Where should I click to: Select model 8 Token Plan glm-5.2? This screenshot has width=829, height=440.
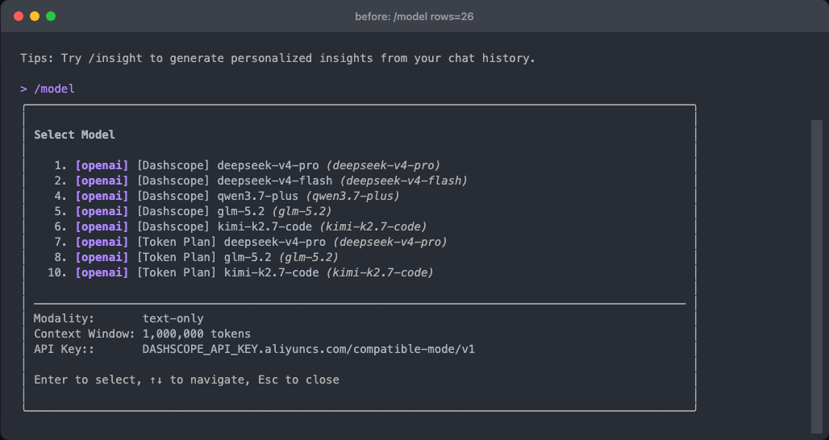pyautogui.click(x=196, y=257)
